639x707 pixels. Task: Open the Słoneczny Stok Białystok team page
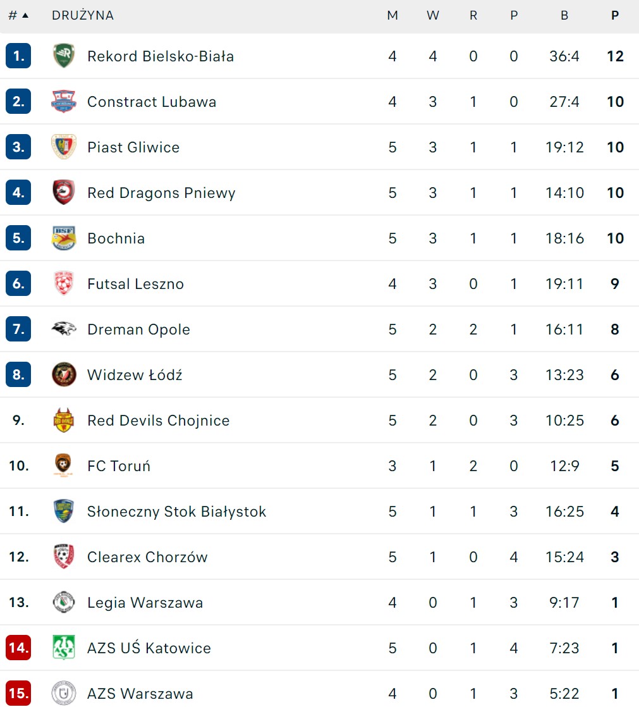[x=176, y=512]
